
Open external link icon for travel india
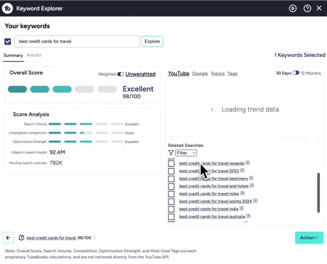pyautogui.click(x=242, y=209)
